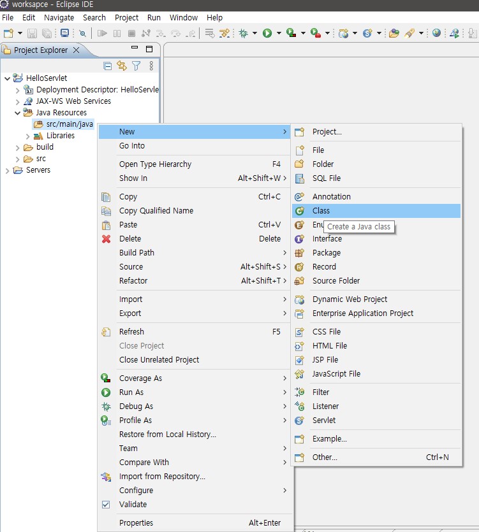Viewport: 479px width, 532px height.
Task: Select Interface in the New submenu
Action: coord(376,239)
